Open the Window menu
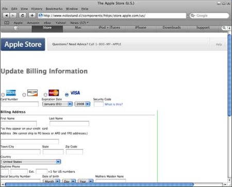 pyautogui.click(x=72, y=9)
